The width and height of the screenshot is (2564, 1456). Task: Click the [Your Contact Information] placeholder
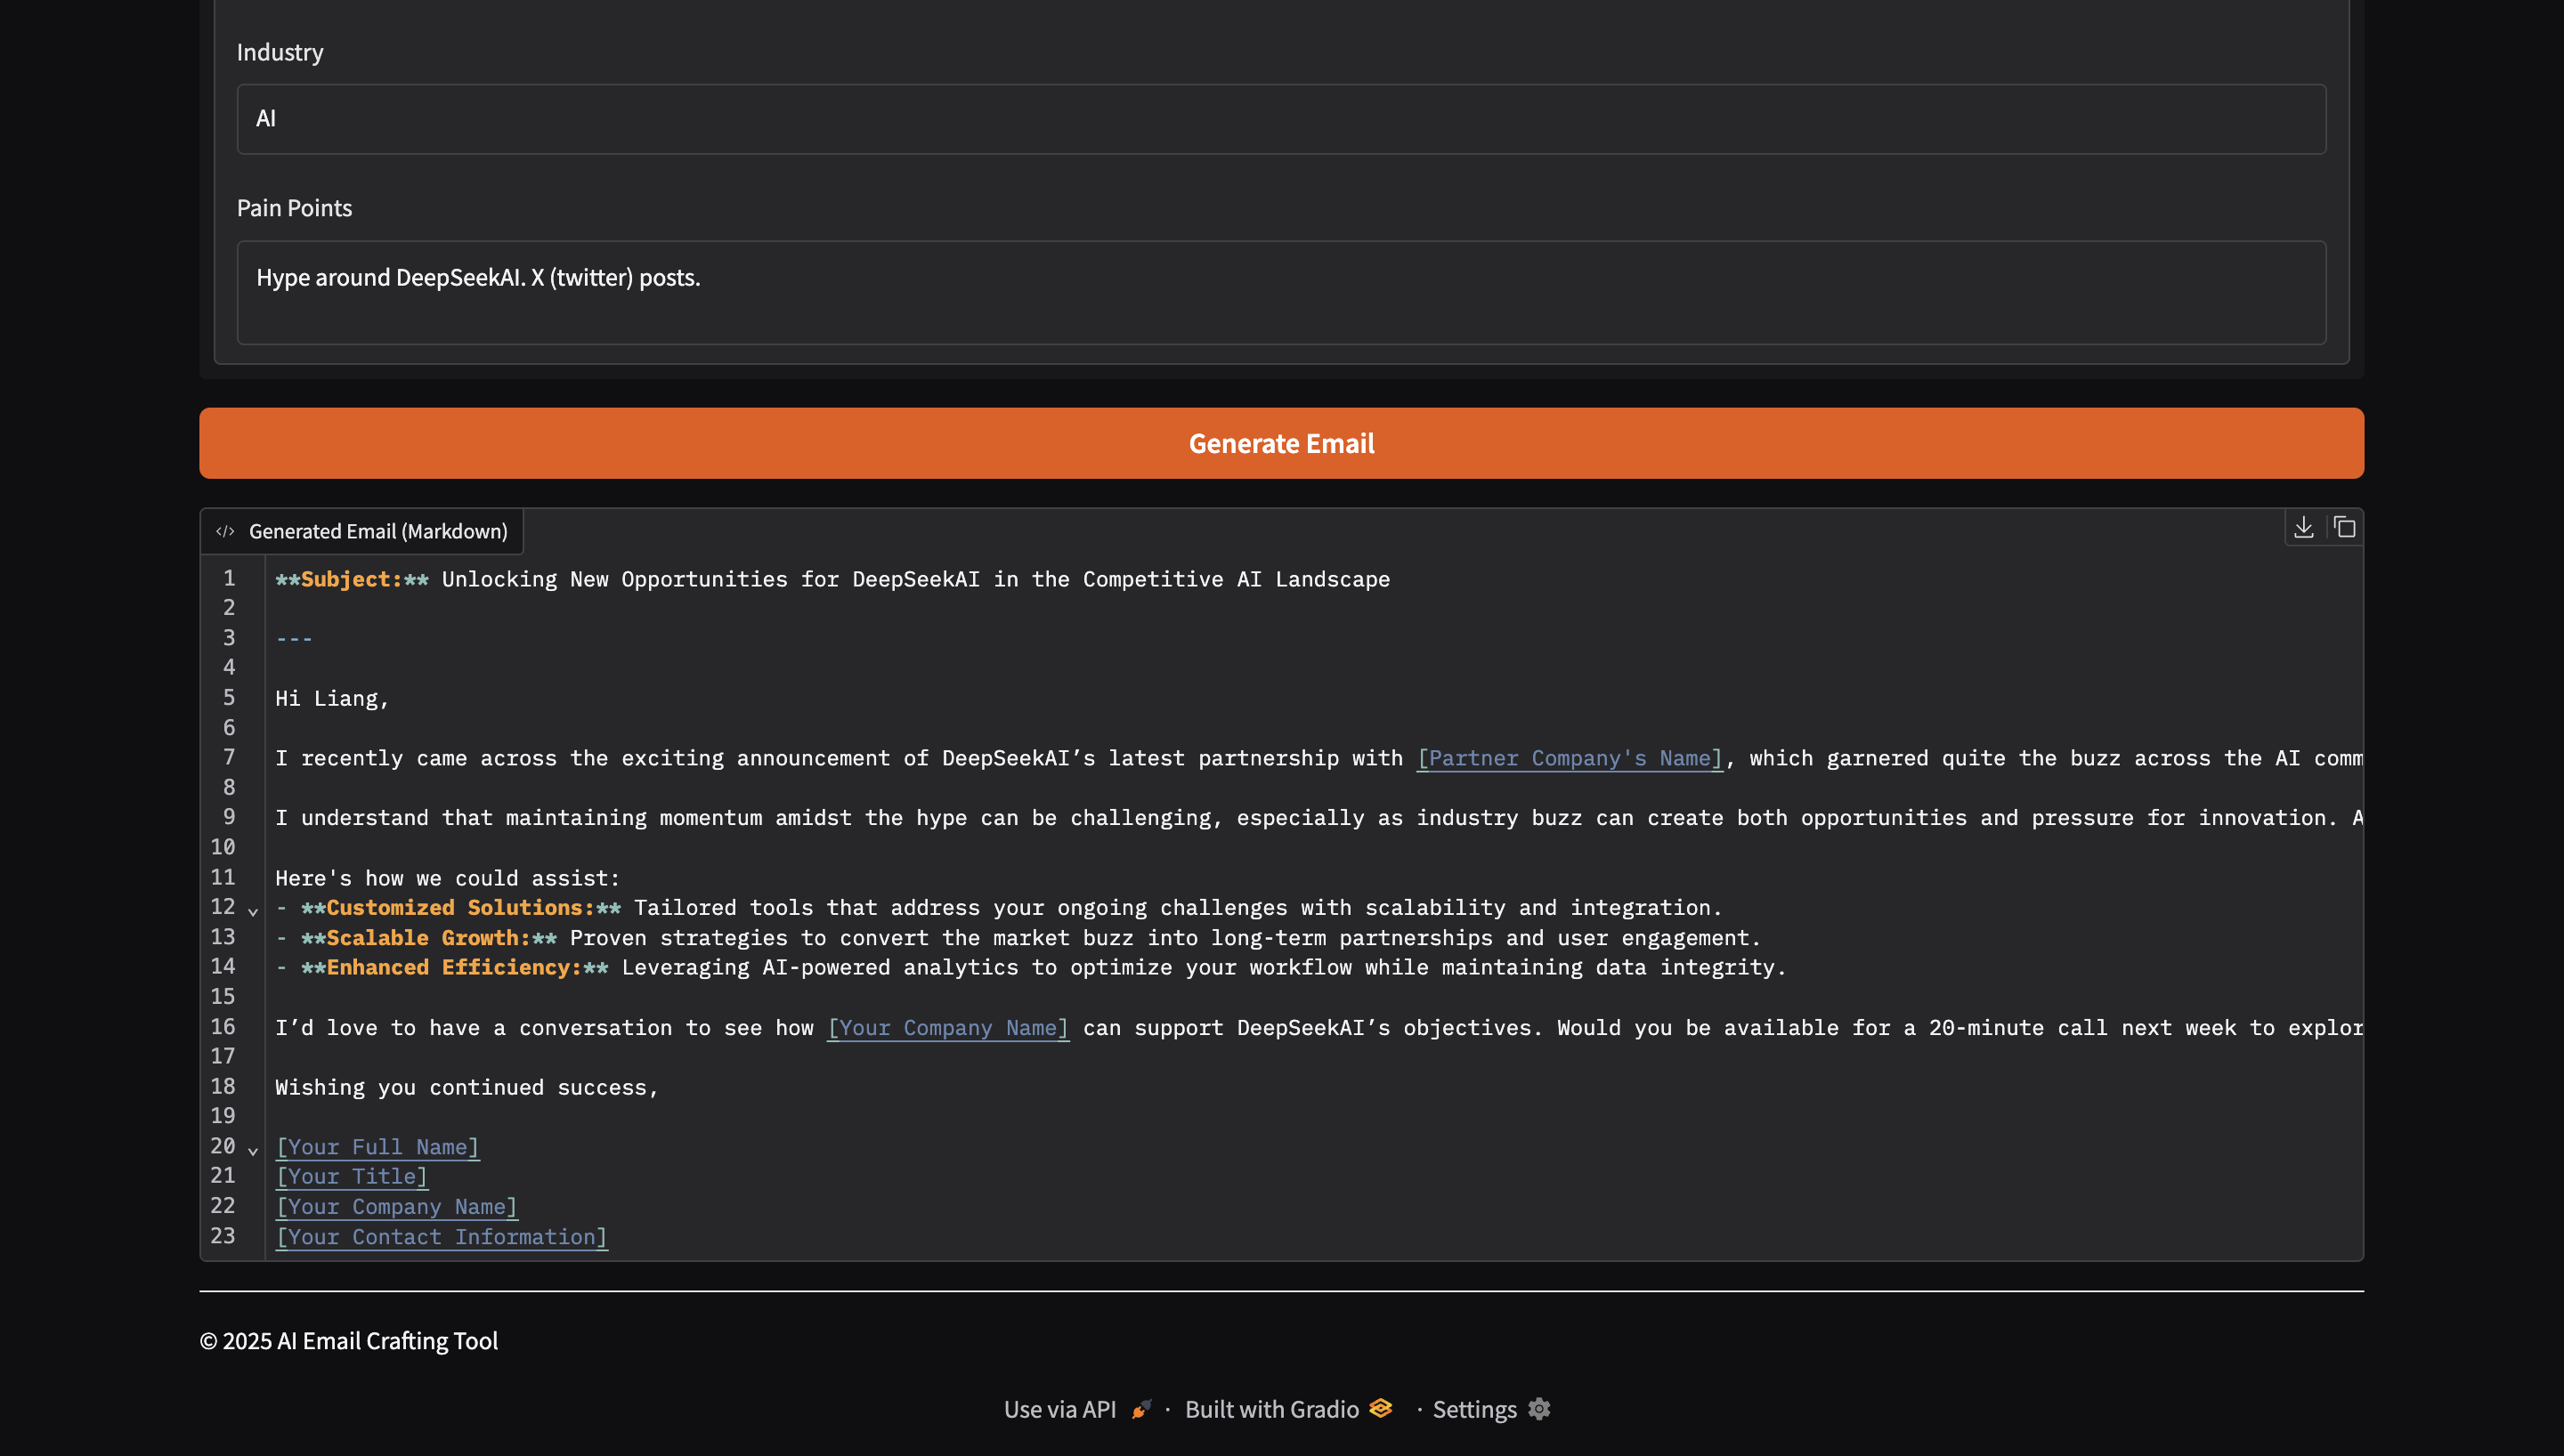point(442,1236)
